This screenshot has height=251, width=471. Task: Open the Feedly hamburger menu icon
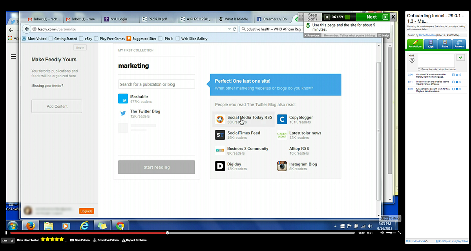coord(14,56)
